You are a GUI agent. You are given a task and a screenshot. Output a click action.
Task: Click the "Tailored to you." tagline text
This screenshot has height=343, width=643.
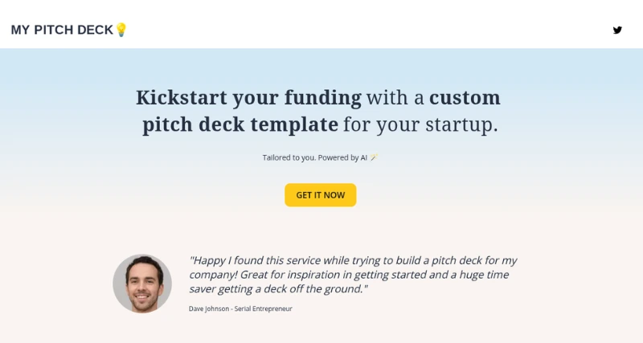[289, 157]
